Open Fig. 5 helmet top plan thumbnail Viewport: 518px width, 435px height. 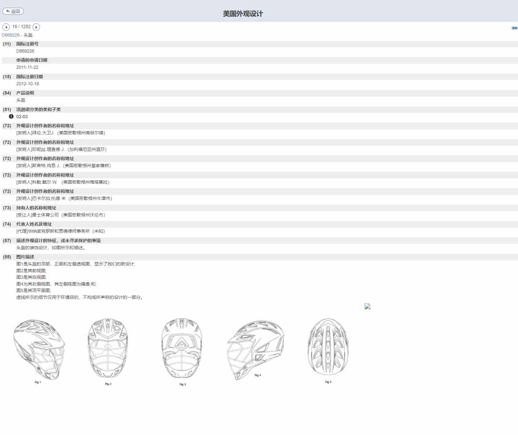[x=328, y=350]
